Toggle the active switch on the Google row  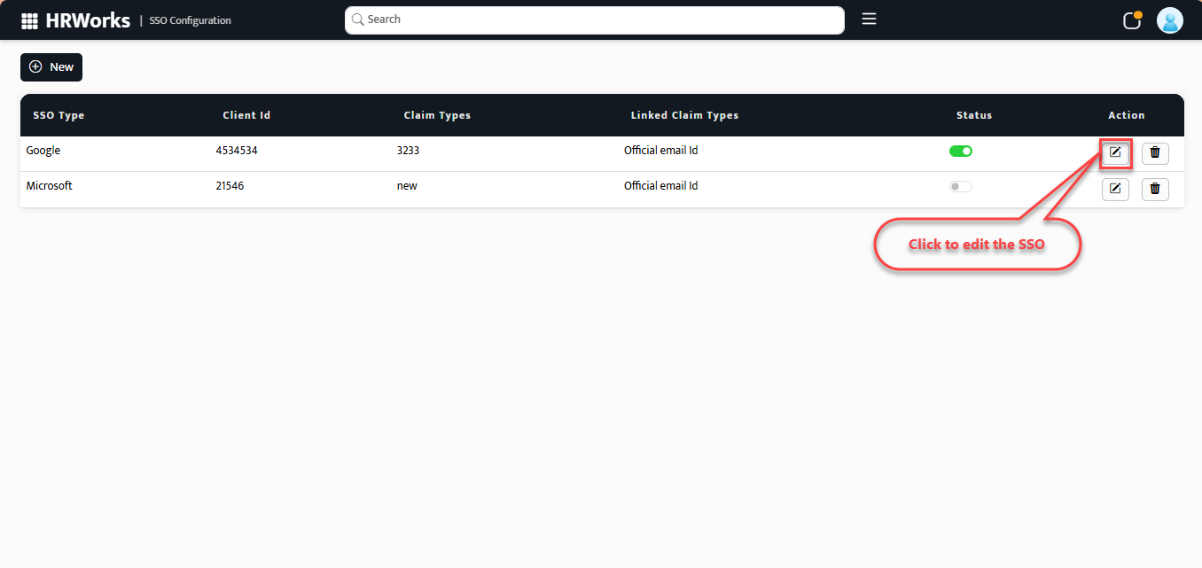(x=960, y=151)
